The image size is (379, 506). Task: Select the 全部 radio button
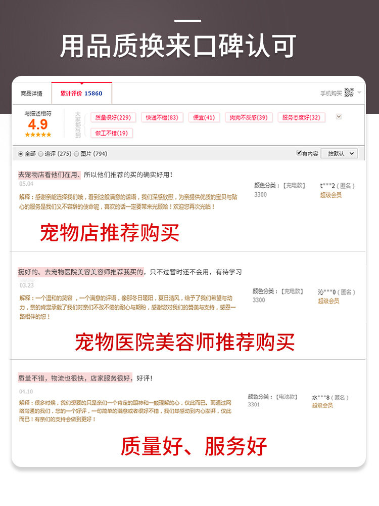21,154
